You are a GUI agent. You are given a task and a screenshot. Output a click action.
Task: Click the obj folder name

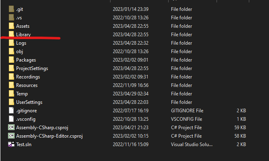(x=20, y=52)
